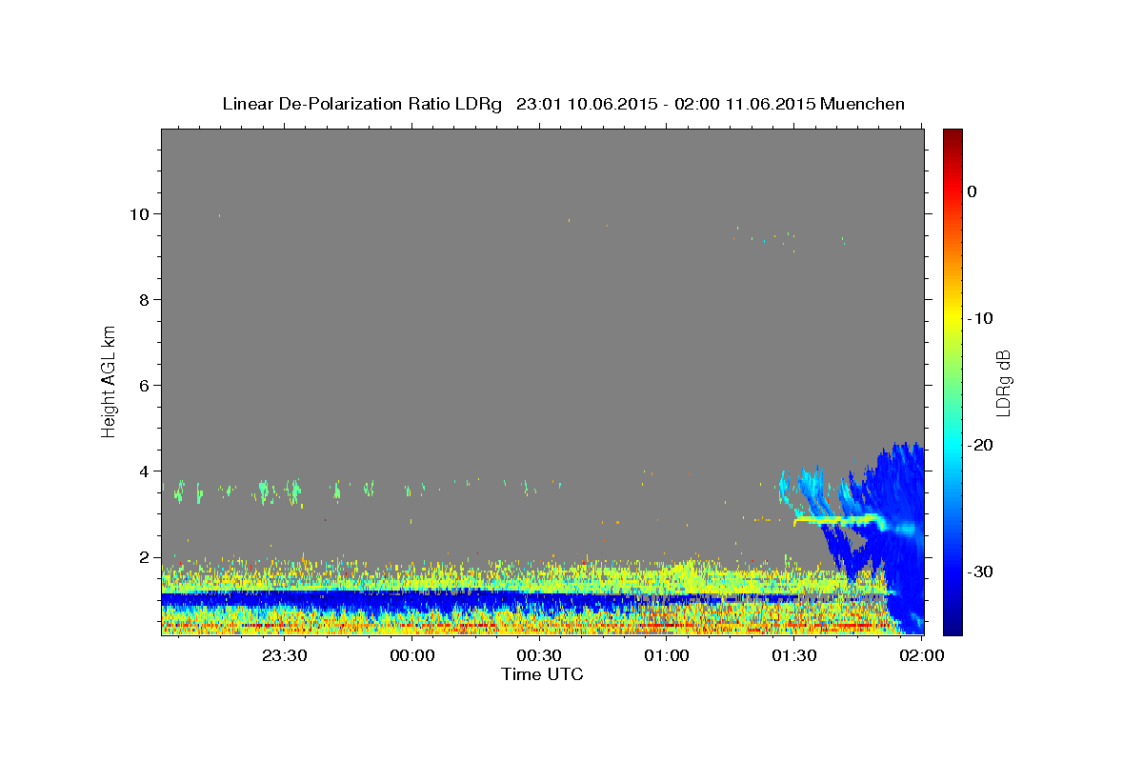
Task: Click the 'Time UTC' axis label
Action: pyautogui.click(x=542, y=674)
